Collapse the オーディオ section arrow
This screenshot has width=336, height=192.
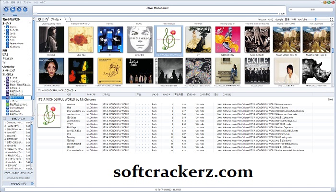tap(30, 23)
